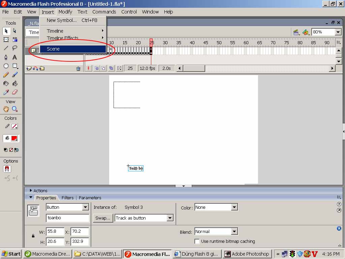345x259 pixels.
Task: Select the Selection arrow tool
Action: coord(6,31)
